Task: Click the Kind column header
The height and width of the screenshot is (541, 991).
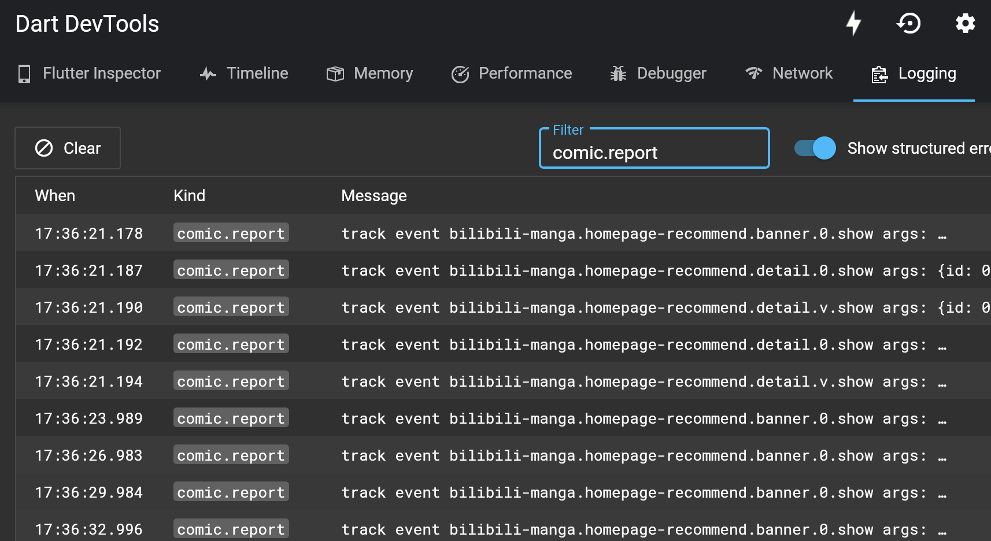Action: pos(189,196)
